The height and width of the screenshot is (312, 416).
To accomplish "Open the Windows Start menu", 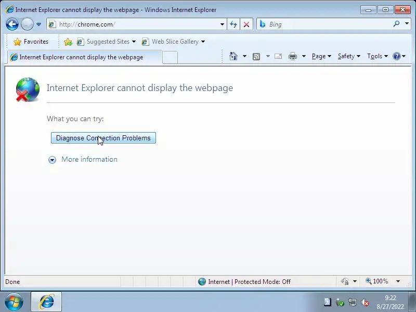I will 14,302.
